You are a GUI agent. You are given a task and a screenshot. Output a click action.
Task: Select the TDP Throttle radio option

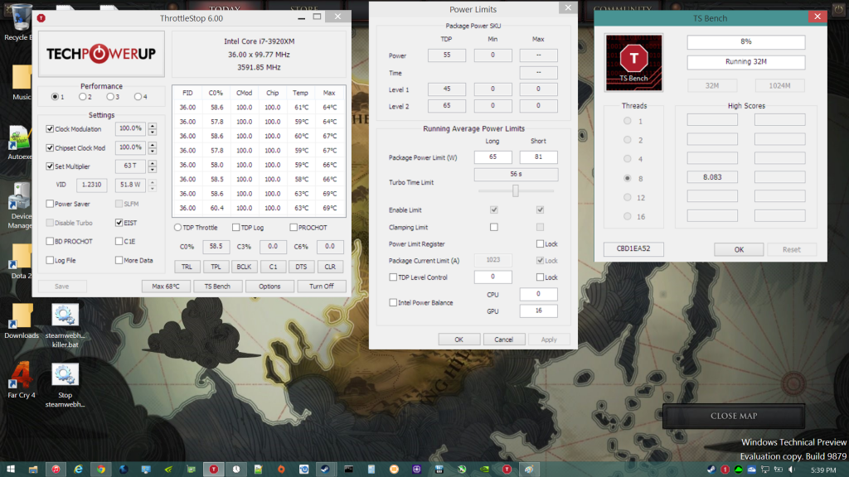click(x=177, y=228)
